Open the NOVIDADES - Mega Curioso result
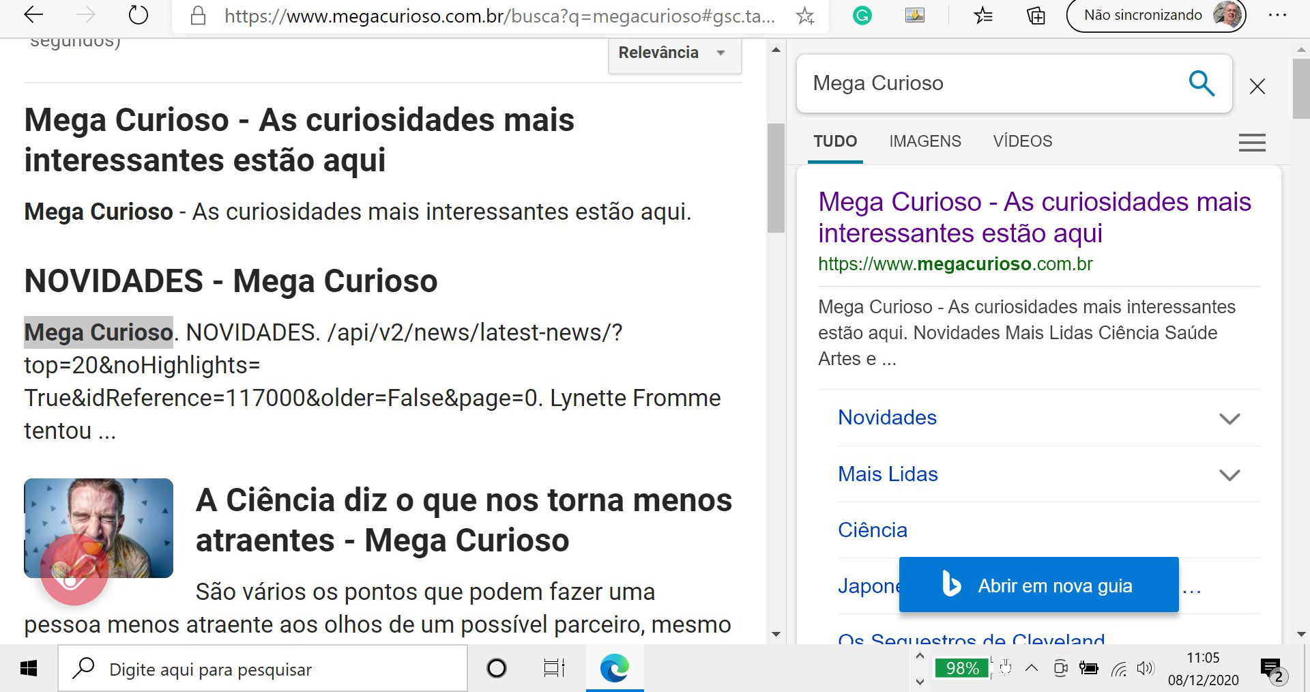Viewport: 1310px width, 692px height. click(231, 281)
